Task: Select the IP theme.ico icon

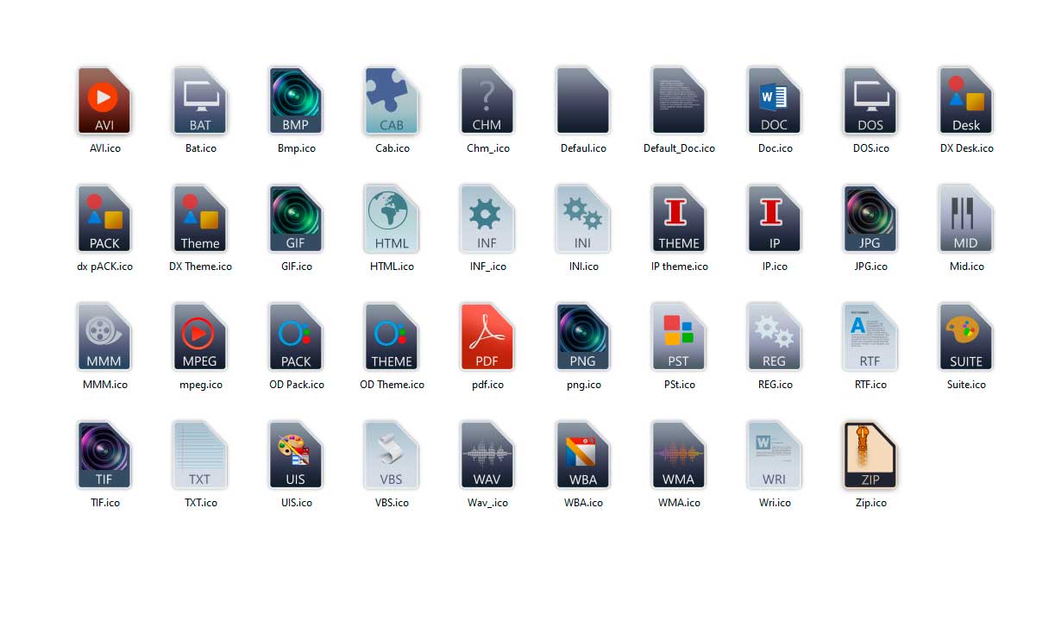Action: point(679,219)
